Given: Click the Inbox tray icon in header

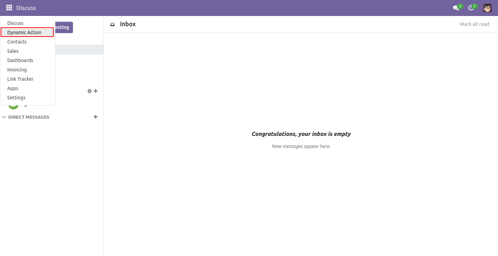Looking at the screenshot, I should coord(112,24).
